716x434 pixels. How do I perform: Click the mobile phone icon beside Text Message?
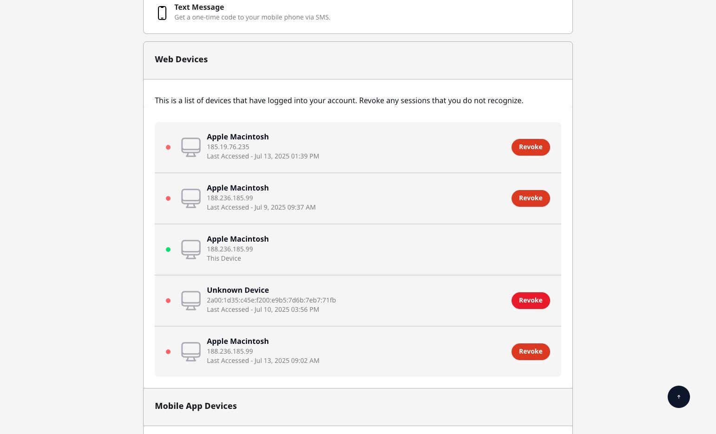[162, 13]
